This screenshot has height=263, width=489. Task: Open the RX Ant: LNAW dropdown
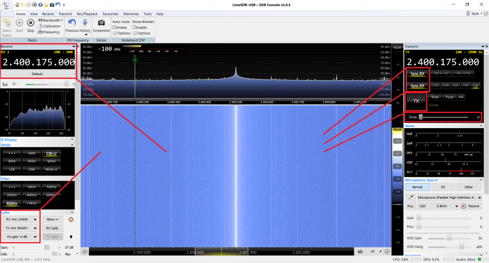(20, 219)
